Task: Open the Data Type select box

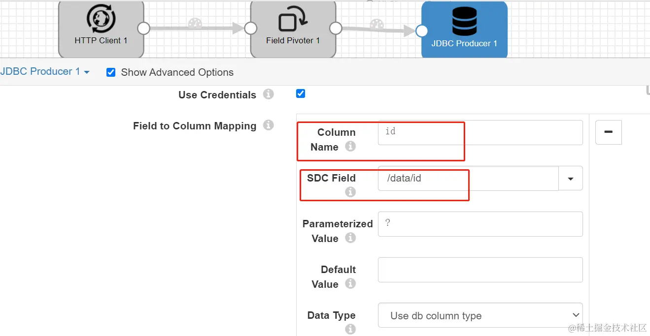Action: [480, 315]
